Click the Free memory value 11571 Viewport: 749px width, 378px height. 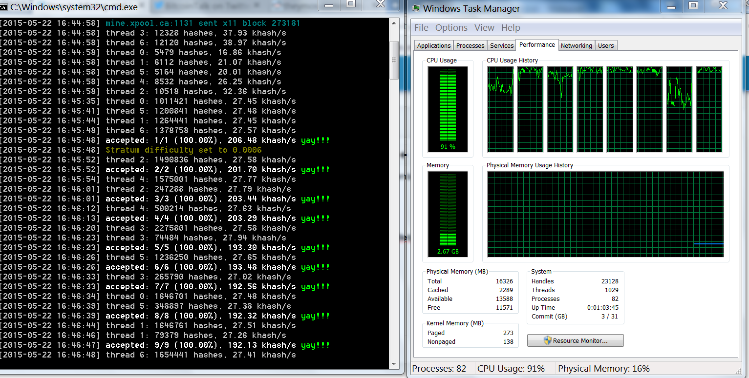pyautogui.click(x=505, y=307)
